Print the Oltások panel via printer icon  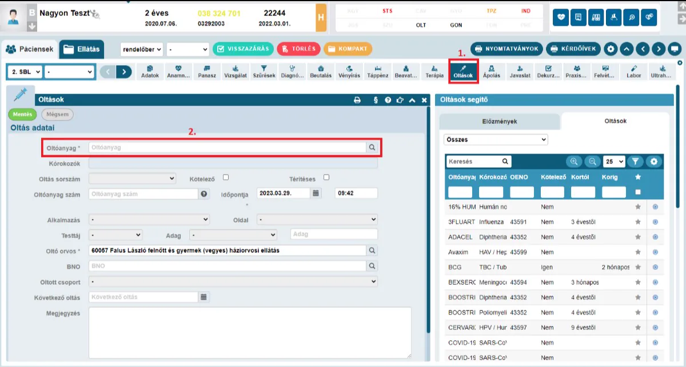coord(357,100)
